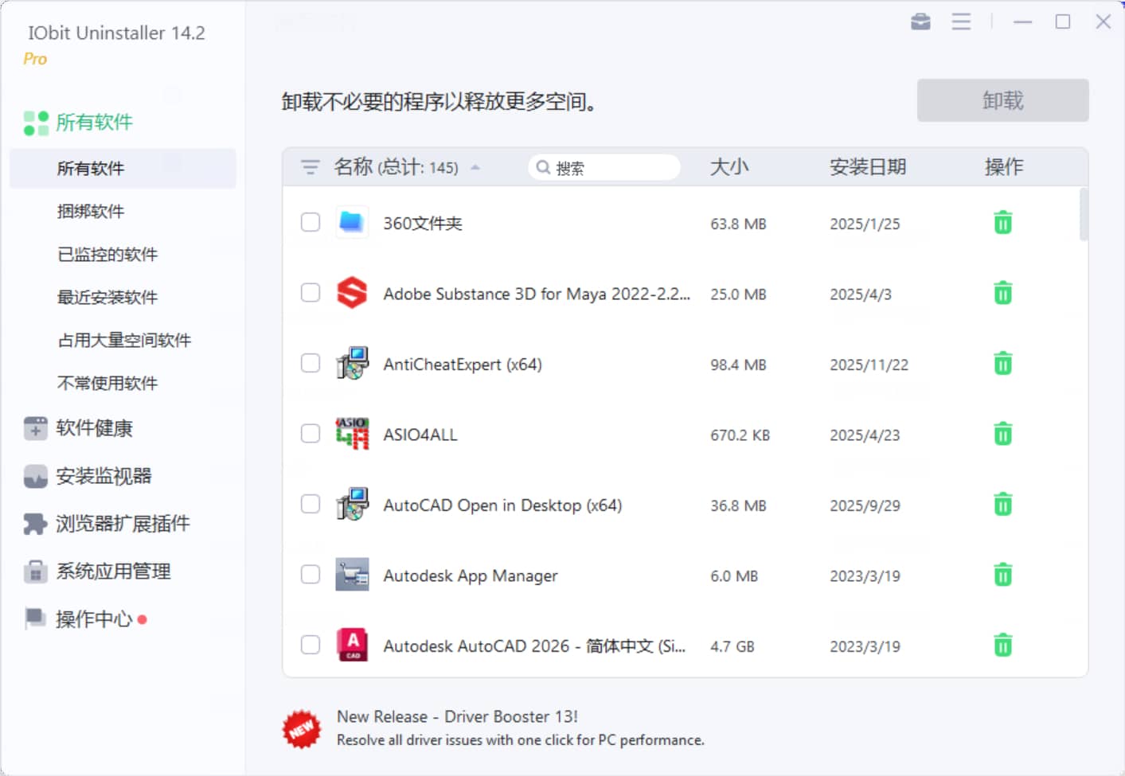This screenshot has width=1125, height=776.
Task: Click trash icon for Autodesk App Manager
Action: coord(1002,575)
